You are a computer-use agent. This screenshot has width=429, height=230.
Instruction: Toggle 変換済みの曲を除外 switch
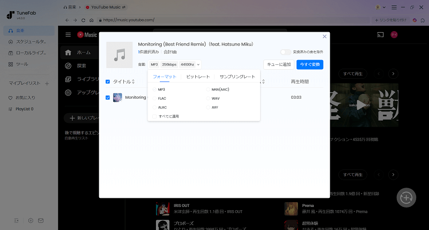285,52
